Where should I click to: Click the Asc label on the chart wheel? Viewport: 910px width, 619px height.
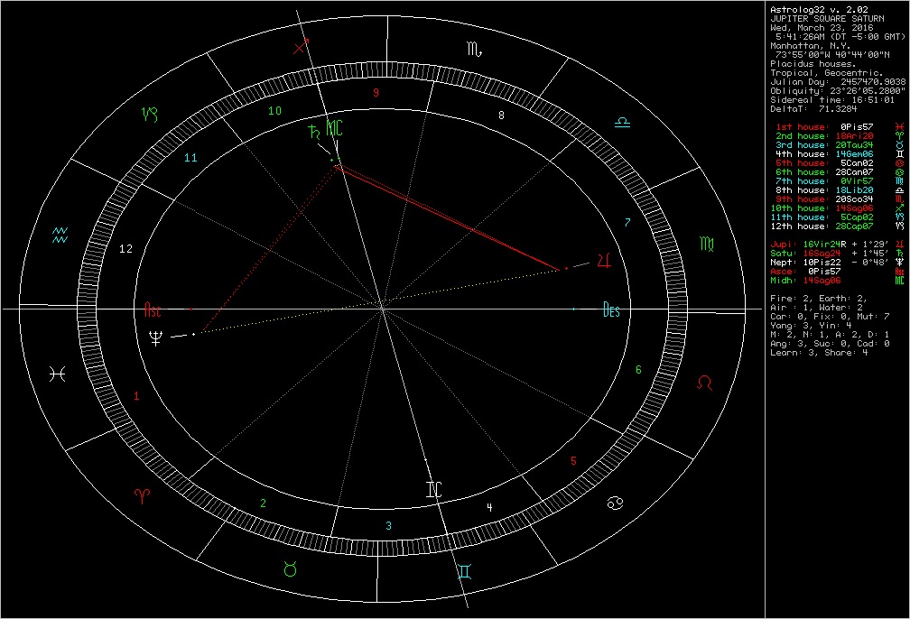coord(153,311)
